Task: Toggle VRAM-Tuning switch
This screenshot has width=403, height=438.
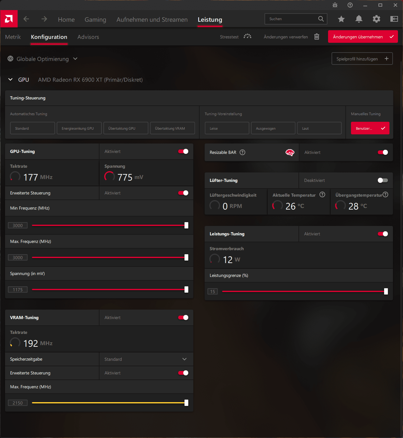Action: pyautogui.click(x=183, y=317)
